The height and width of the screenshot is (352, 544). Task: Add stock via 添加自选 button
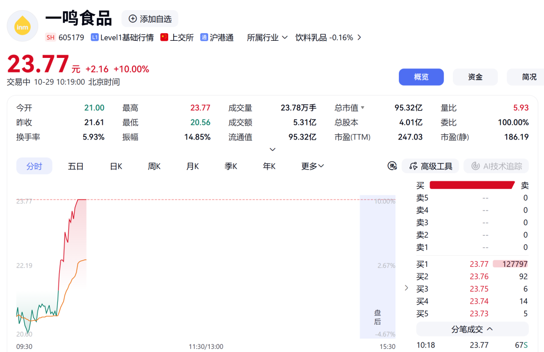[150, 19]
